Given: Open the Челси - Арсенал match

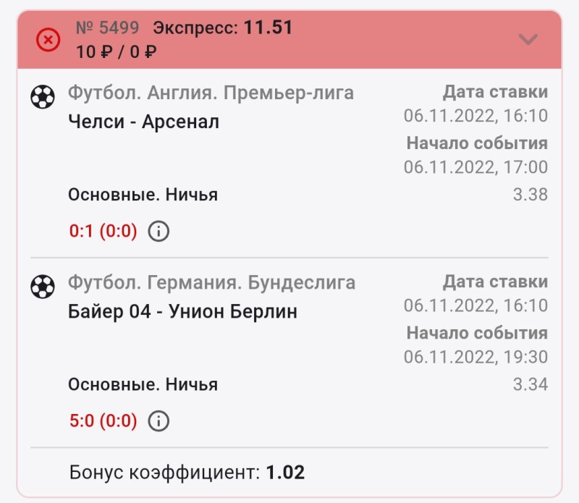Looking at the screenshot, I should click(143, 122).
